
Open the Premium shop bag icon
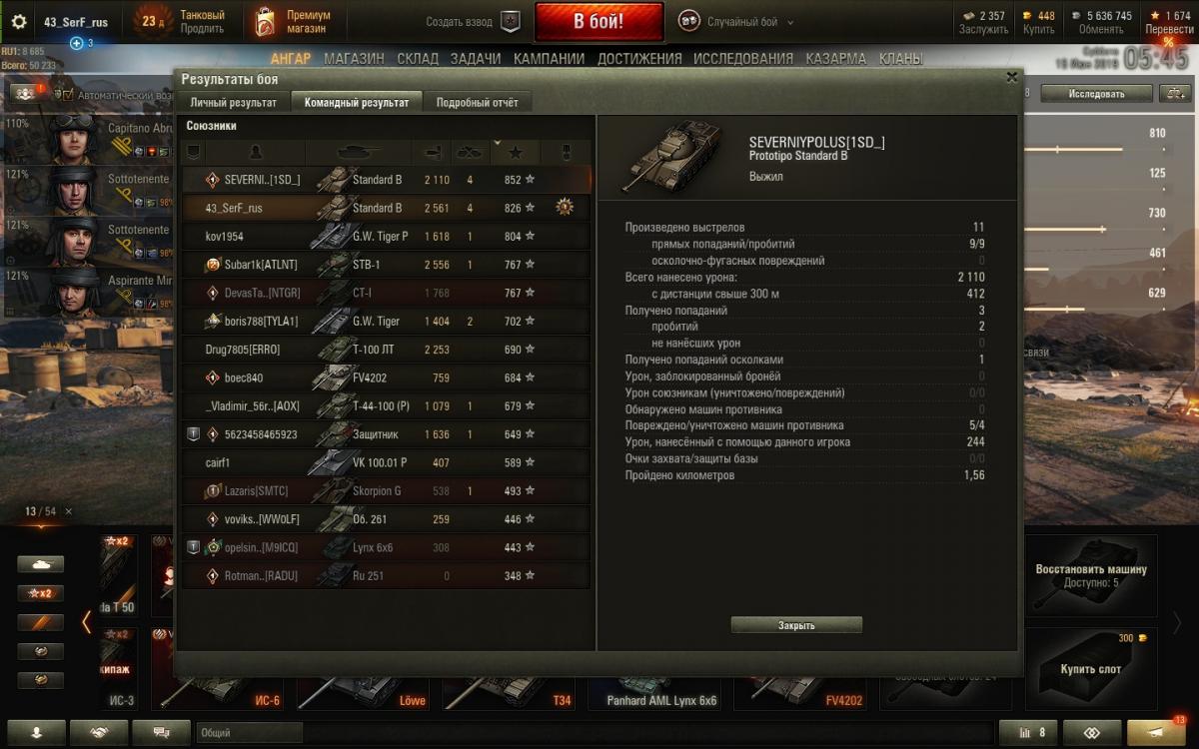[264, 21]
